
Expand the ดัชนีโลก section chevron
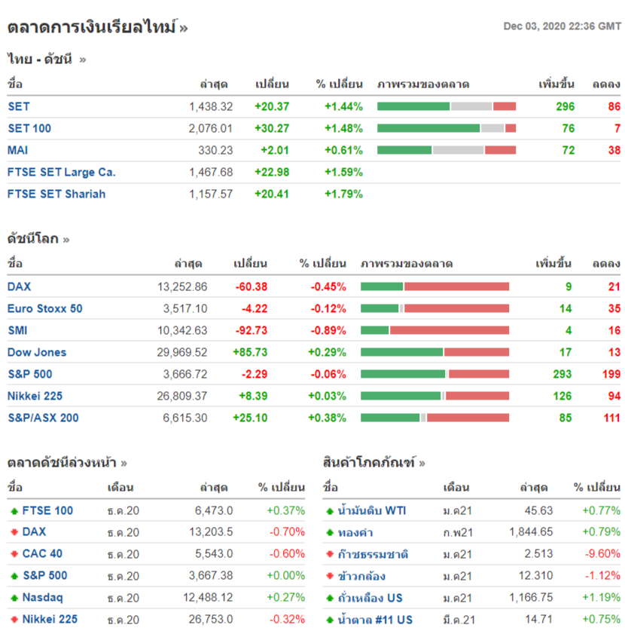pos(66,240)
